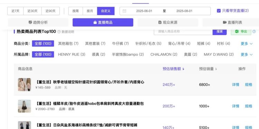Open 规格 for the hobo包 product
The image size is (259, 129).
tap(248, 106)
